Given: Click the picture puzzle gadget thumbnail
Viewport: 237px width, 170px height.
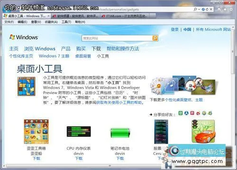Looking at the screenshot, I should click(27, 86).
